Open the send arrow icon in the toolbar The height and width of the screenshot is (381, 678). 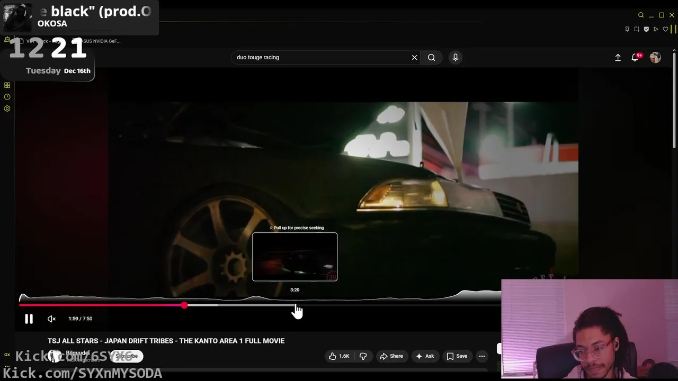coord(656,29)
